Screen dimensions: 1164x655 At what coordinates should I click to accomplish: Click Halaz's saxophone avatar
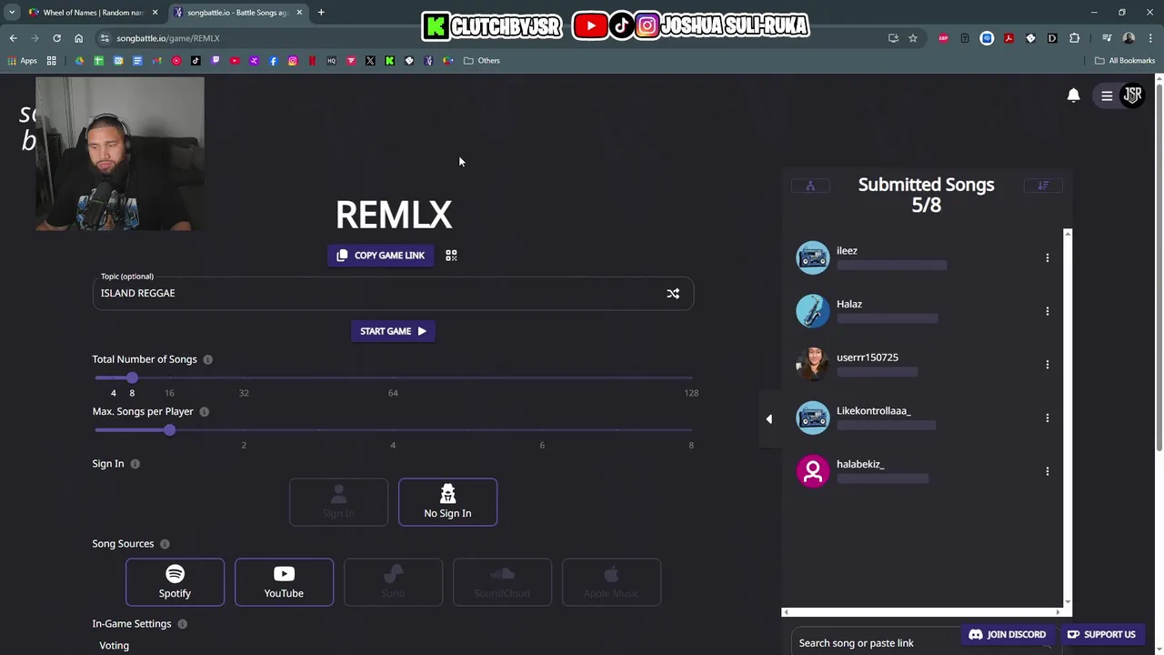click(x=813, y=311)
